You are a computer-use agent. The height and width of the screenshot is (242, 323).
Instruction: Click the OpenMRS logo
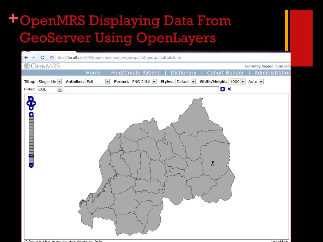(x=42, y=66)
